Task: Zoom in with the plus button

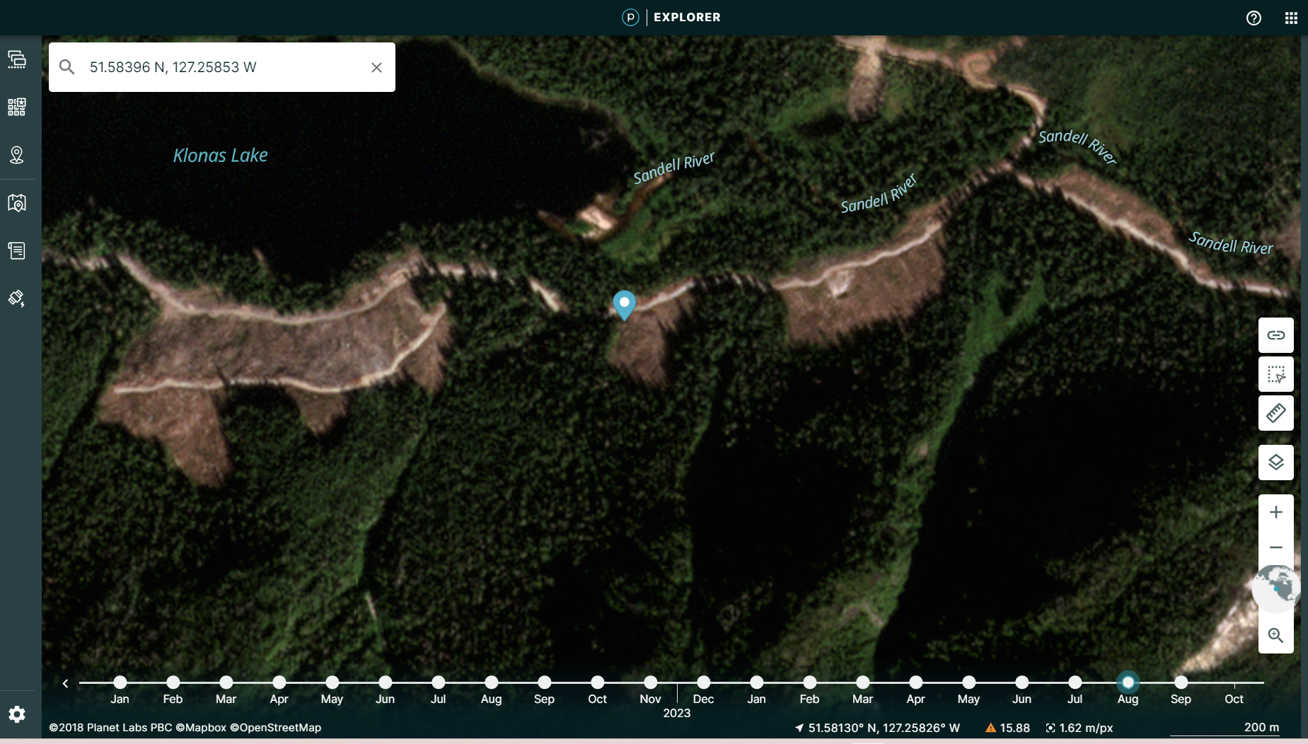Action: (1276, 512)
